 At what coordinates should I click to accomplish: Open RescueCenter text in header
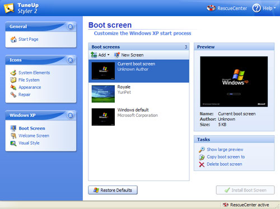(x=232, y=8)
